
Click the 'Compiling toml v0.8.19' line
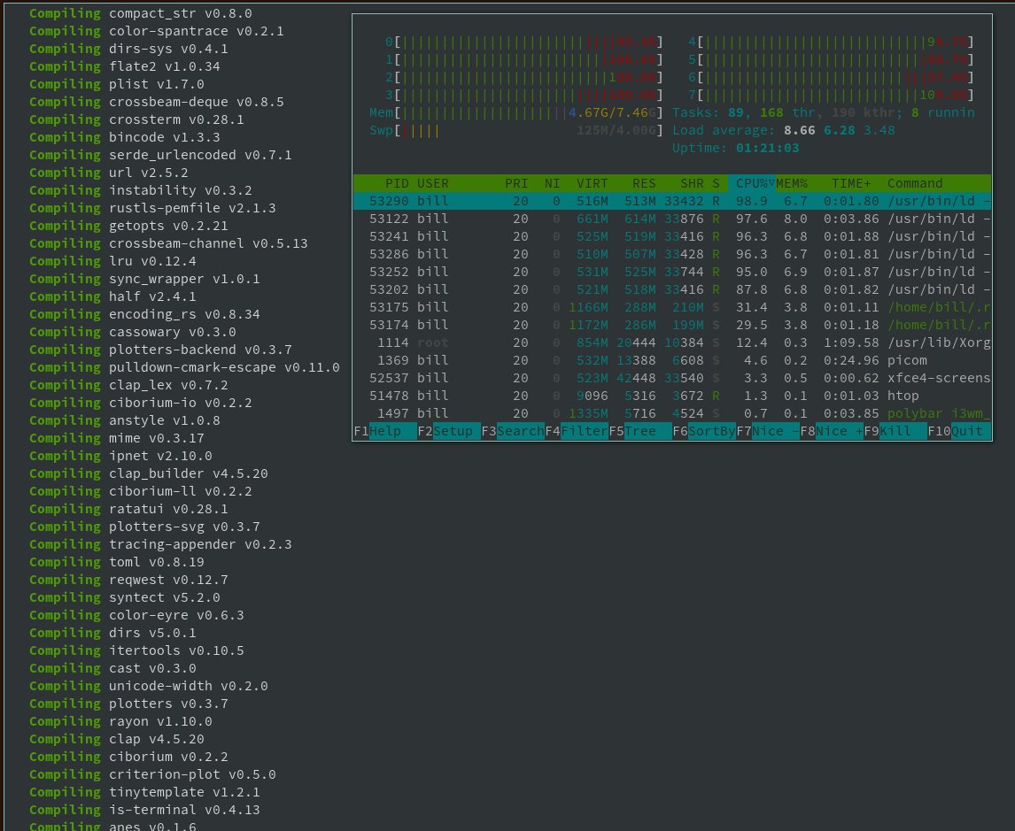click(x=117, y=562)
